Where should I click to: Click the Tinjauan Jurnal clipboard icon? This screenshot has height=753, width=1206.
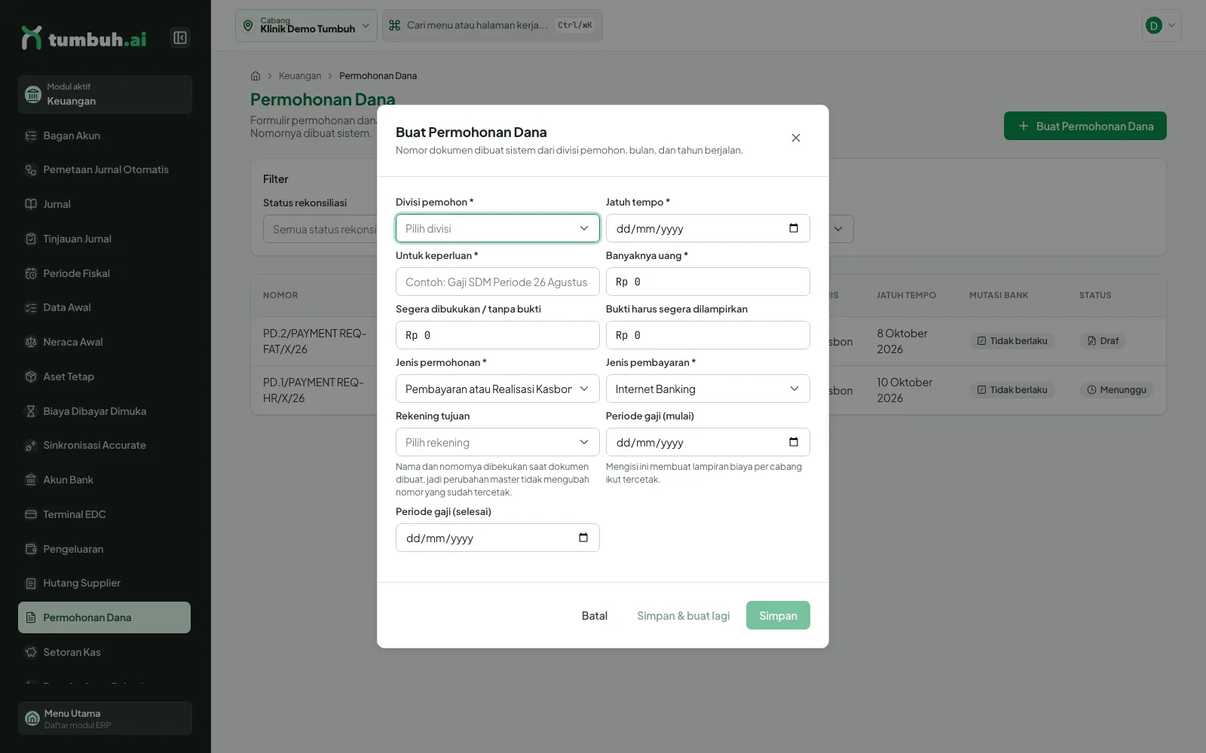[x=31, y=239]
